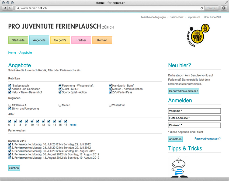Uncheck the age 7 checkbox
This screenshot has width=229, height=181.
(15, 121)
